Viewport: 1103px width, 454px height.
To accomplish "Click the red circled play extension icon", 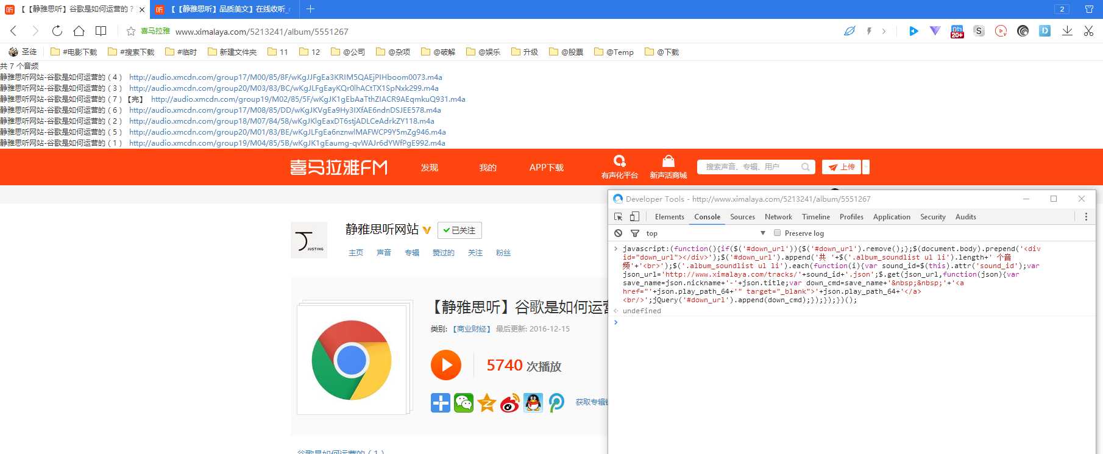I will 1001,31.
